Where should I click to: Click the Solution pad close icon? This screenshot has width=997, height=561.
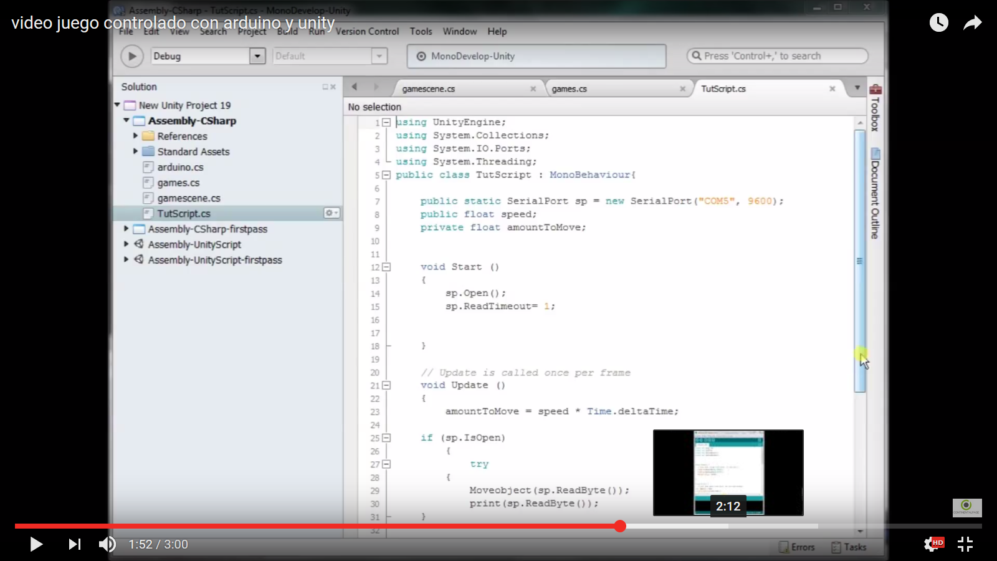333,87
